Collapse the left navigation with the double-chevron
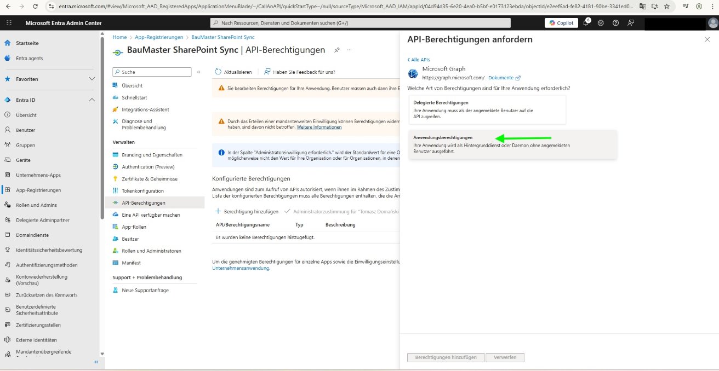Screen dimensions: 719x371 tap(96, 362)
